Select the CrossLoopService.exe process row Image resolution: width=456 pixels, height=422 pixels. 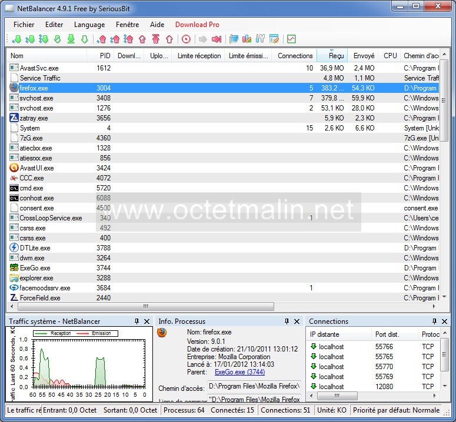(x=223, y=218)
